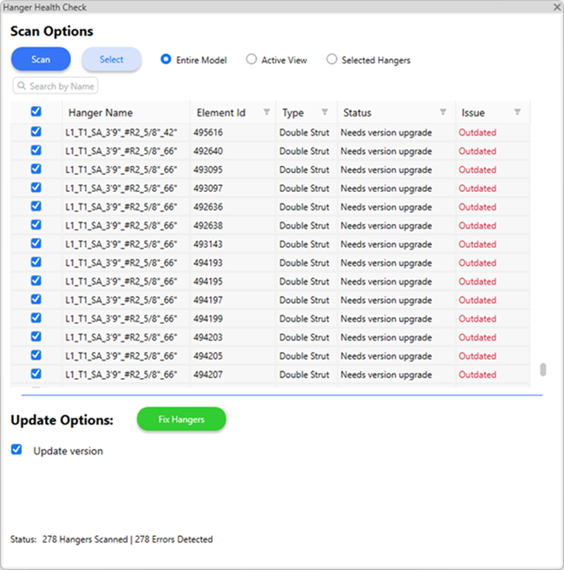The image size is (564, 570).
Task: Select hanger name ending in _42"
Action: (x=121, y=133)
